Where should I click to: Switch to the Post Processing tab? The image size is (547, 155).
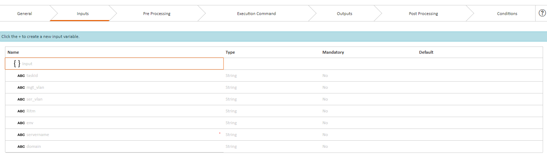(x=423, y=14)
